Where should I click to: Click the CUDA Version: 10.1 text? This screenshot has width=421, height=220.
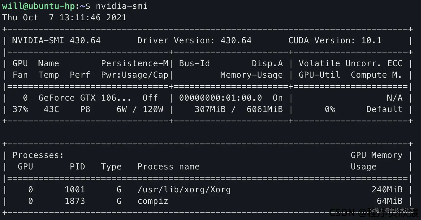pos(335,40)
